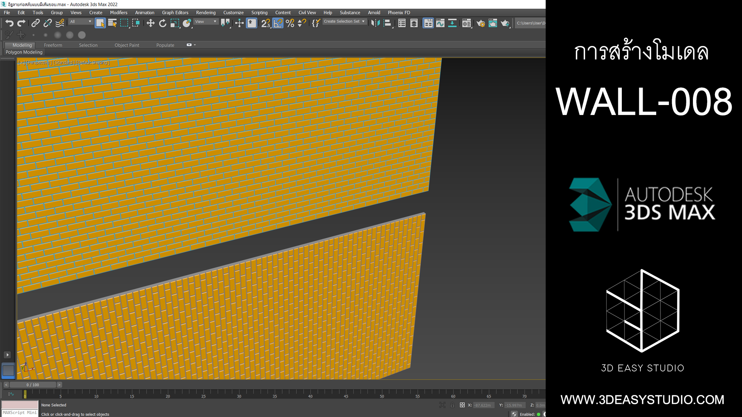Toggle the Percent Snap button
Screen dimensions: 742x417
290,23
